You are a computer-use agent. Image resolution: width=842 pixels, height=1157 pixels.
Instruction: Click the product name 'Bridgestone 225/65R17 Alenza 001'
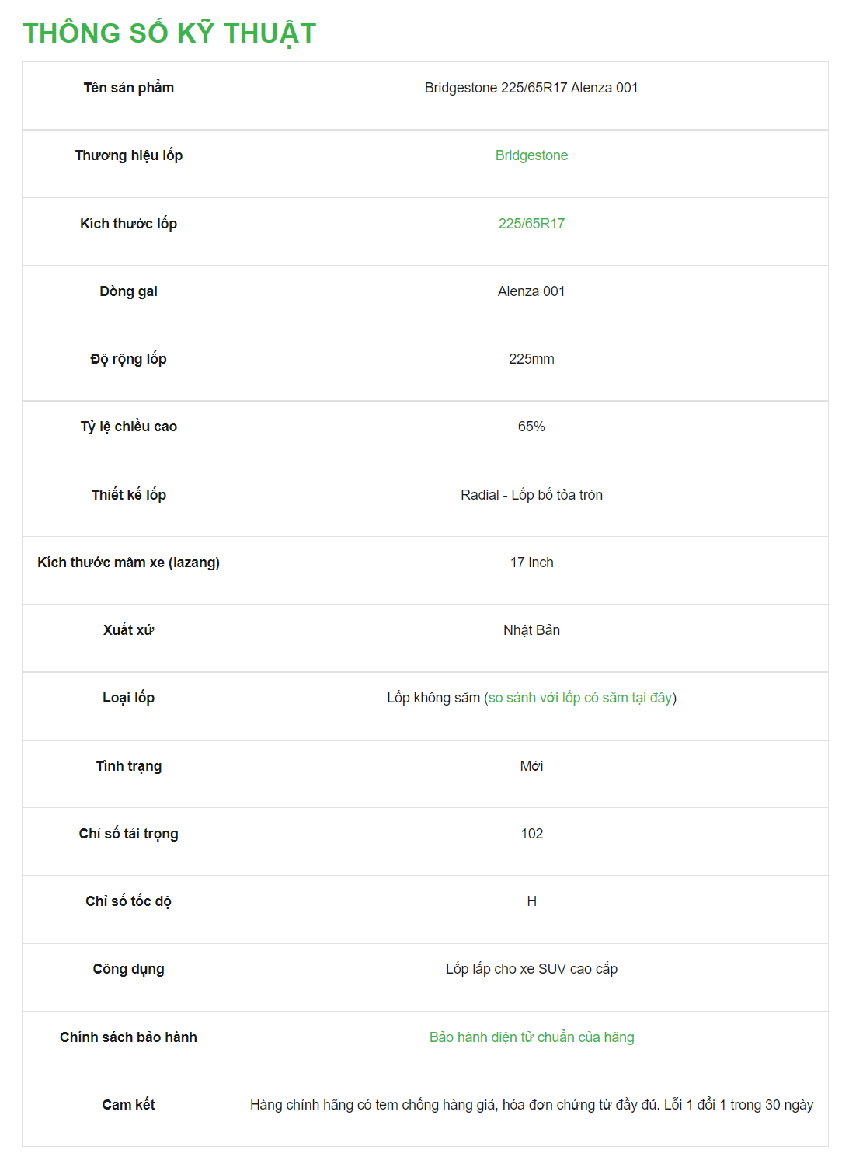coord(531,88)
